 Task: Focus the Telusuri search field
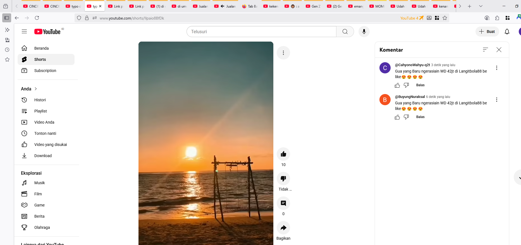tap(261, 32)
